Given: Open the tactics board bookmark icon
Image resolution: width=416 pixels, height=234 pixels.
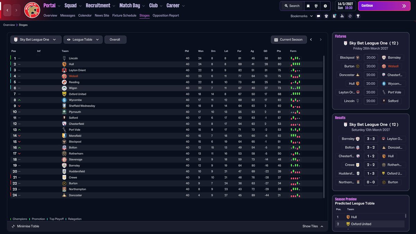Looking at the screenshot, I should coord(334,16).
